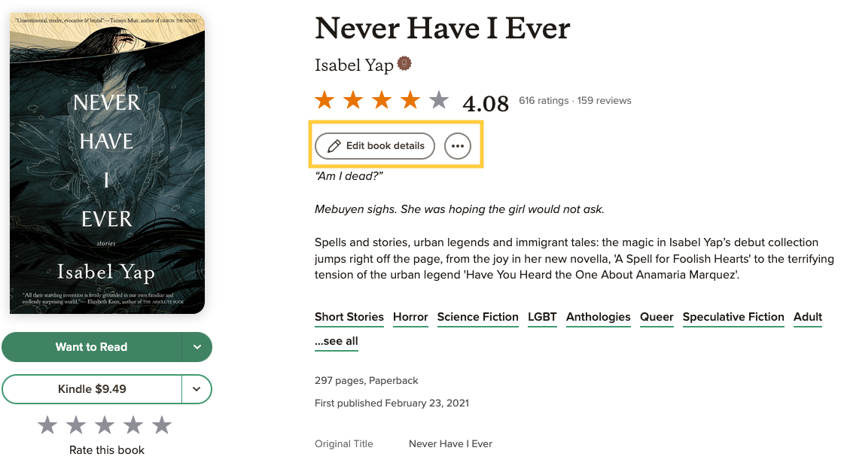This screenshot has width=841, height=472.
Task: Open the Speculative Fiction genre tag
Action: 733,317
